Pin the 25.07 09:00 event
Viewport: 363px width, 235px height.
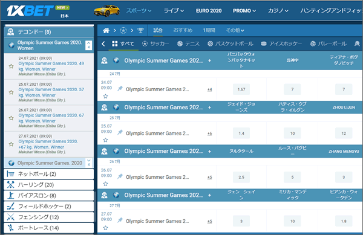pos(120,132)
